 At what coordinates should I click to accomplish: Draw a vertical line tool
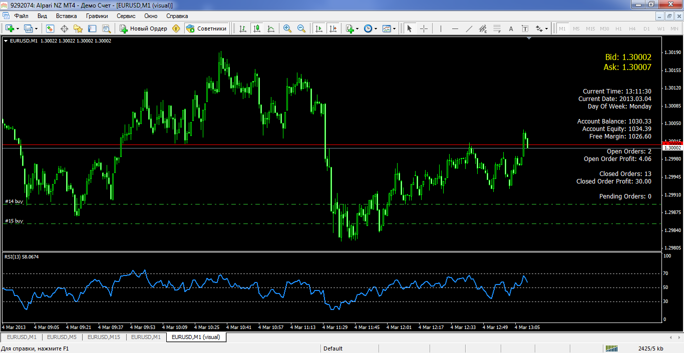[441, 28]
